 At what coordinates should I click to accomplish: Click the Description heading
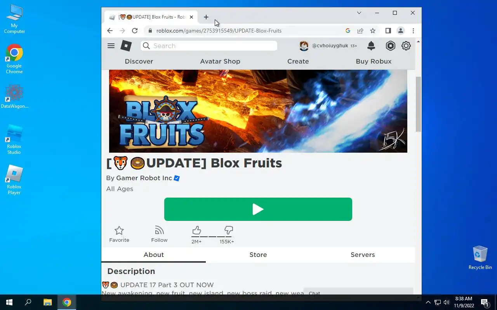(131, 271)
